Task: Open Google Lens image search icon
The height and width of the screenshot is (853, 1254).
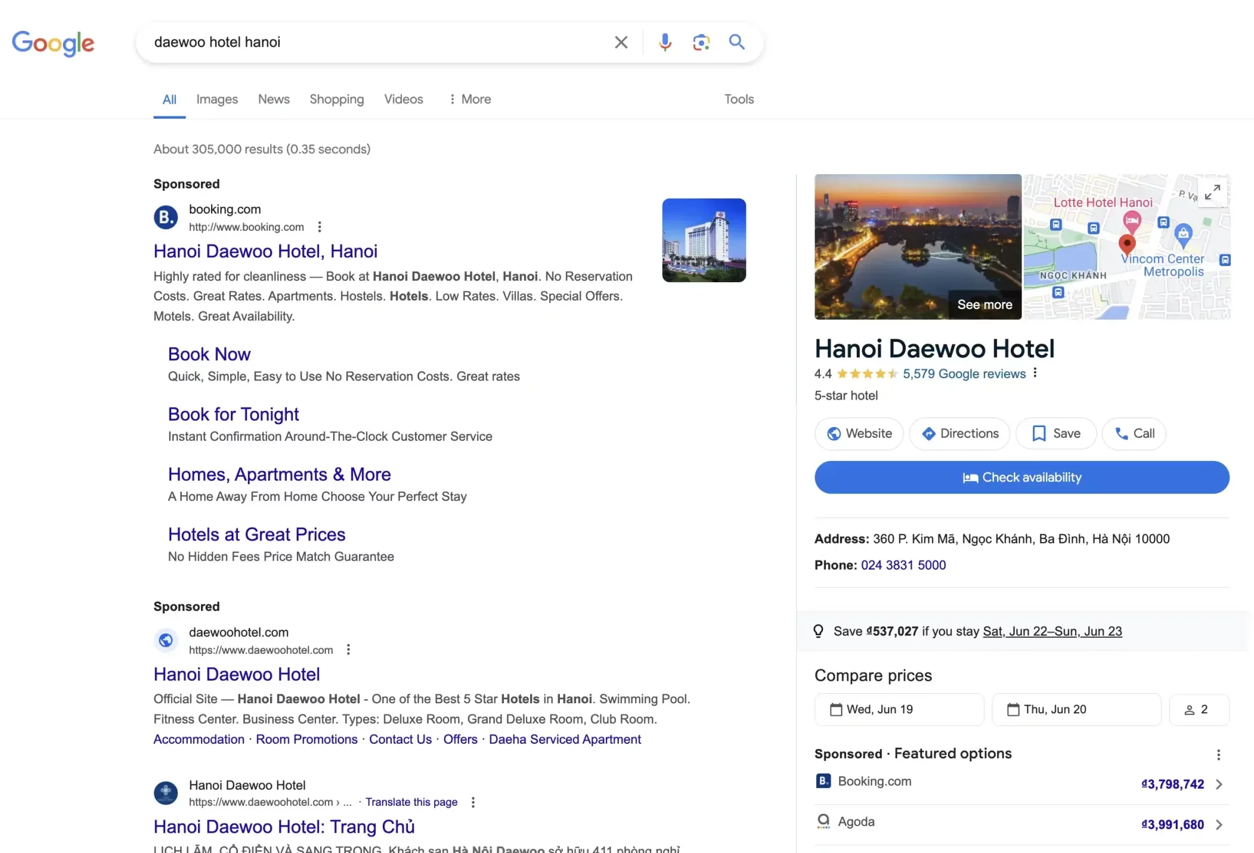Action: pos(701,42)
